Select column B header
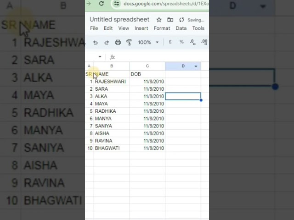The width and height of the screenshot is (294, 220). [x=112, y=66]
